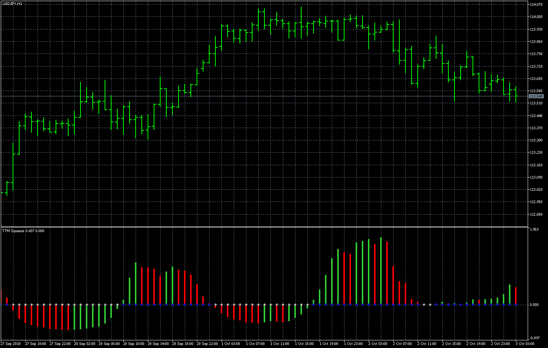Select the TTM Squeeze indicator label

click(x=23, y=231)
